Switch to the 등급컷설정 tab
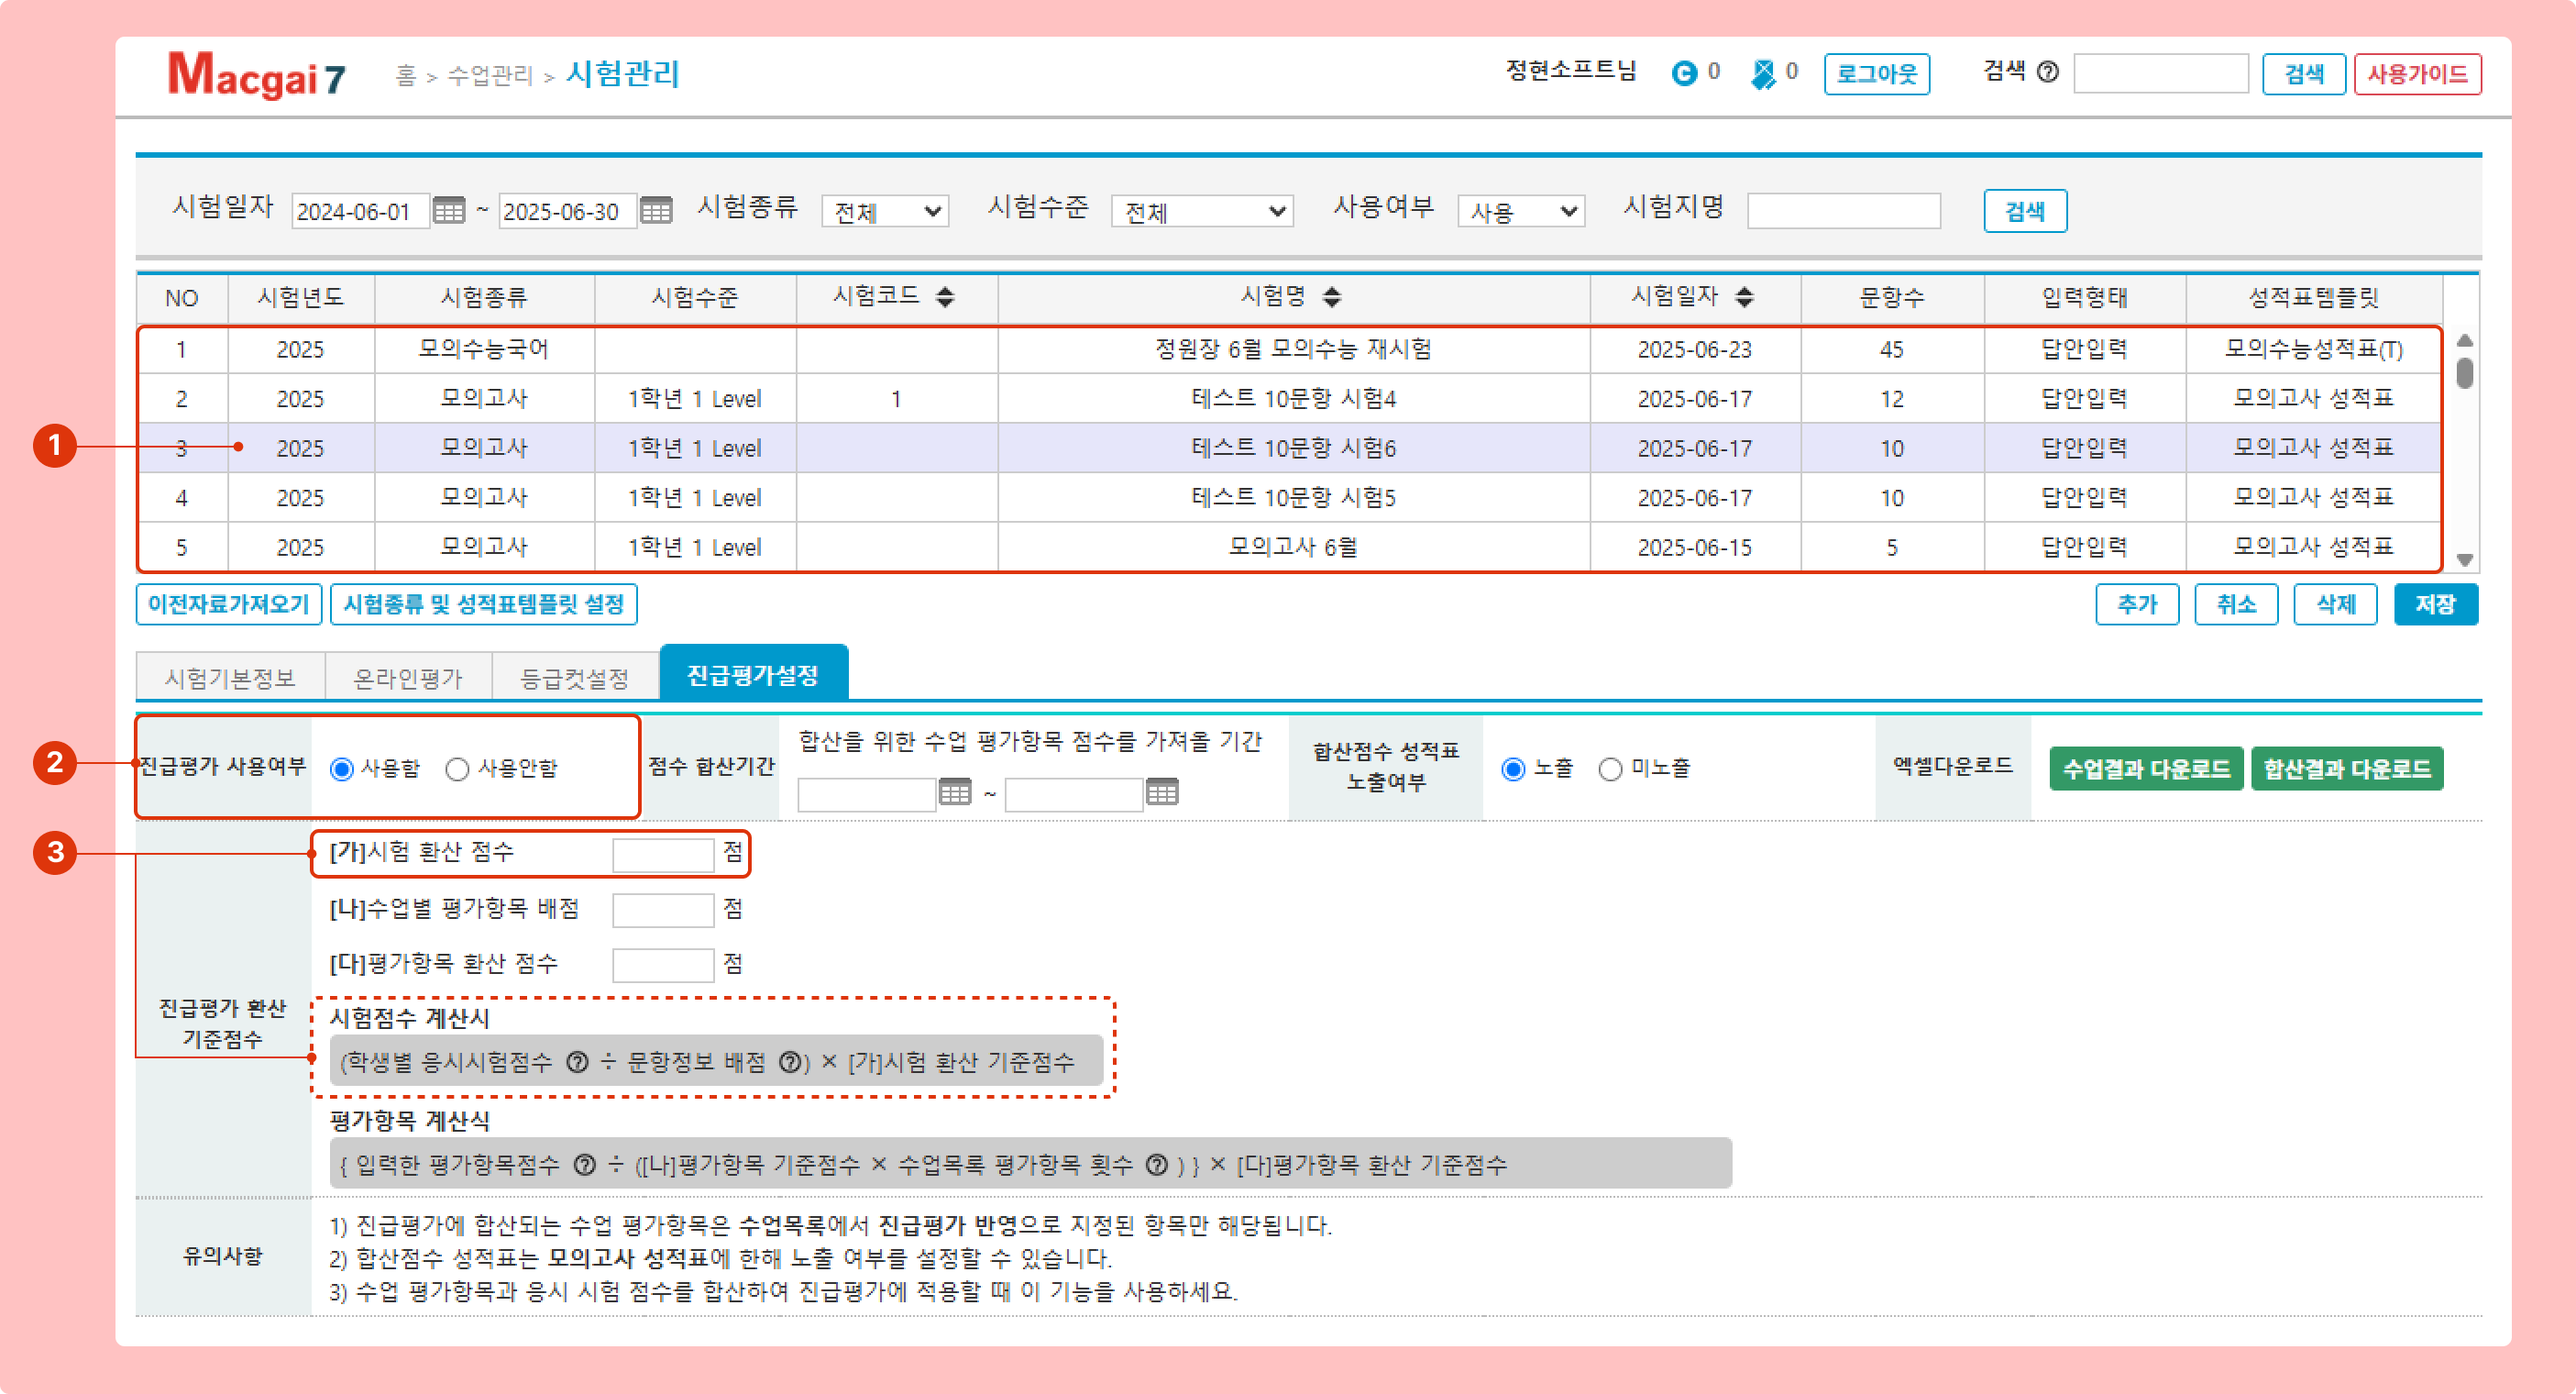Viewport: 2576px width, 1394px height. coord(574,679)
